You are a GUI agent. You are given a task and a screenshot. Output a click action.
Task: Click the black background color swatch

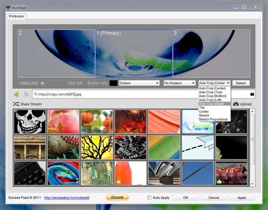pos(113,83)
